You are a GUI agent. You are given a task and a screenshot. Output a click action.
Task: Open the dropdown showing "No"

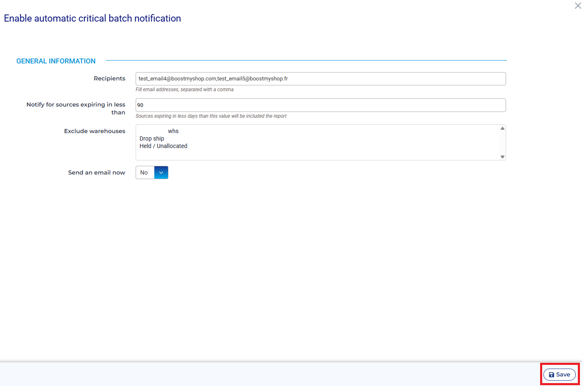[145, 172]
